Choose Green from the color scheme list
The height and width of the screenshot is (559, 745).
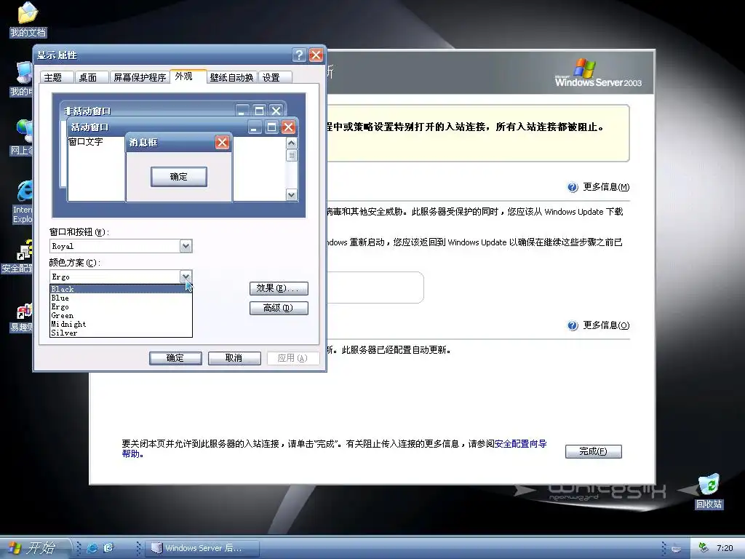121,316
